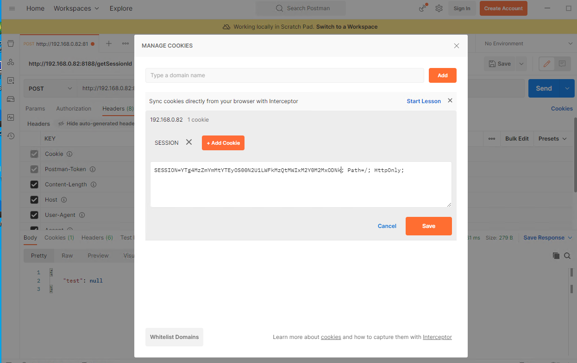The image size is (577, 363).
Task: Close the Manage Cookies dialog
Action: [457, 46]
